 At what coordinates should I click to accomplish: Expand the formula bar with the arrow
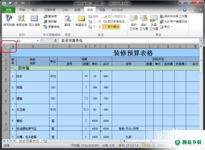coord(201,40)
